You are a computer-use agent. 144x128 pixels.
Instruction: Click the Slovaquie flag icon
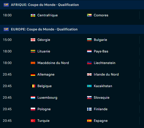click(x=89, y=98)
